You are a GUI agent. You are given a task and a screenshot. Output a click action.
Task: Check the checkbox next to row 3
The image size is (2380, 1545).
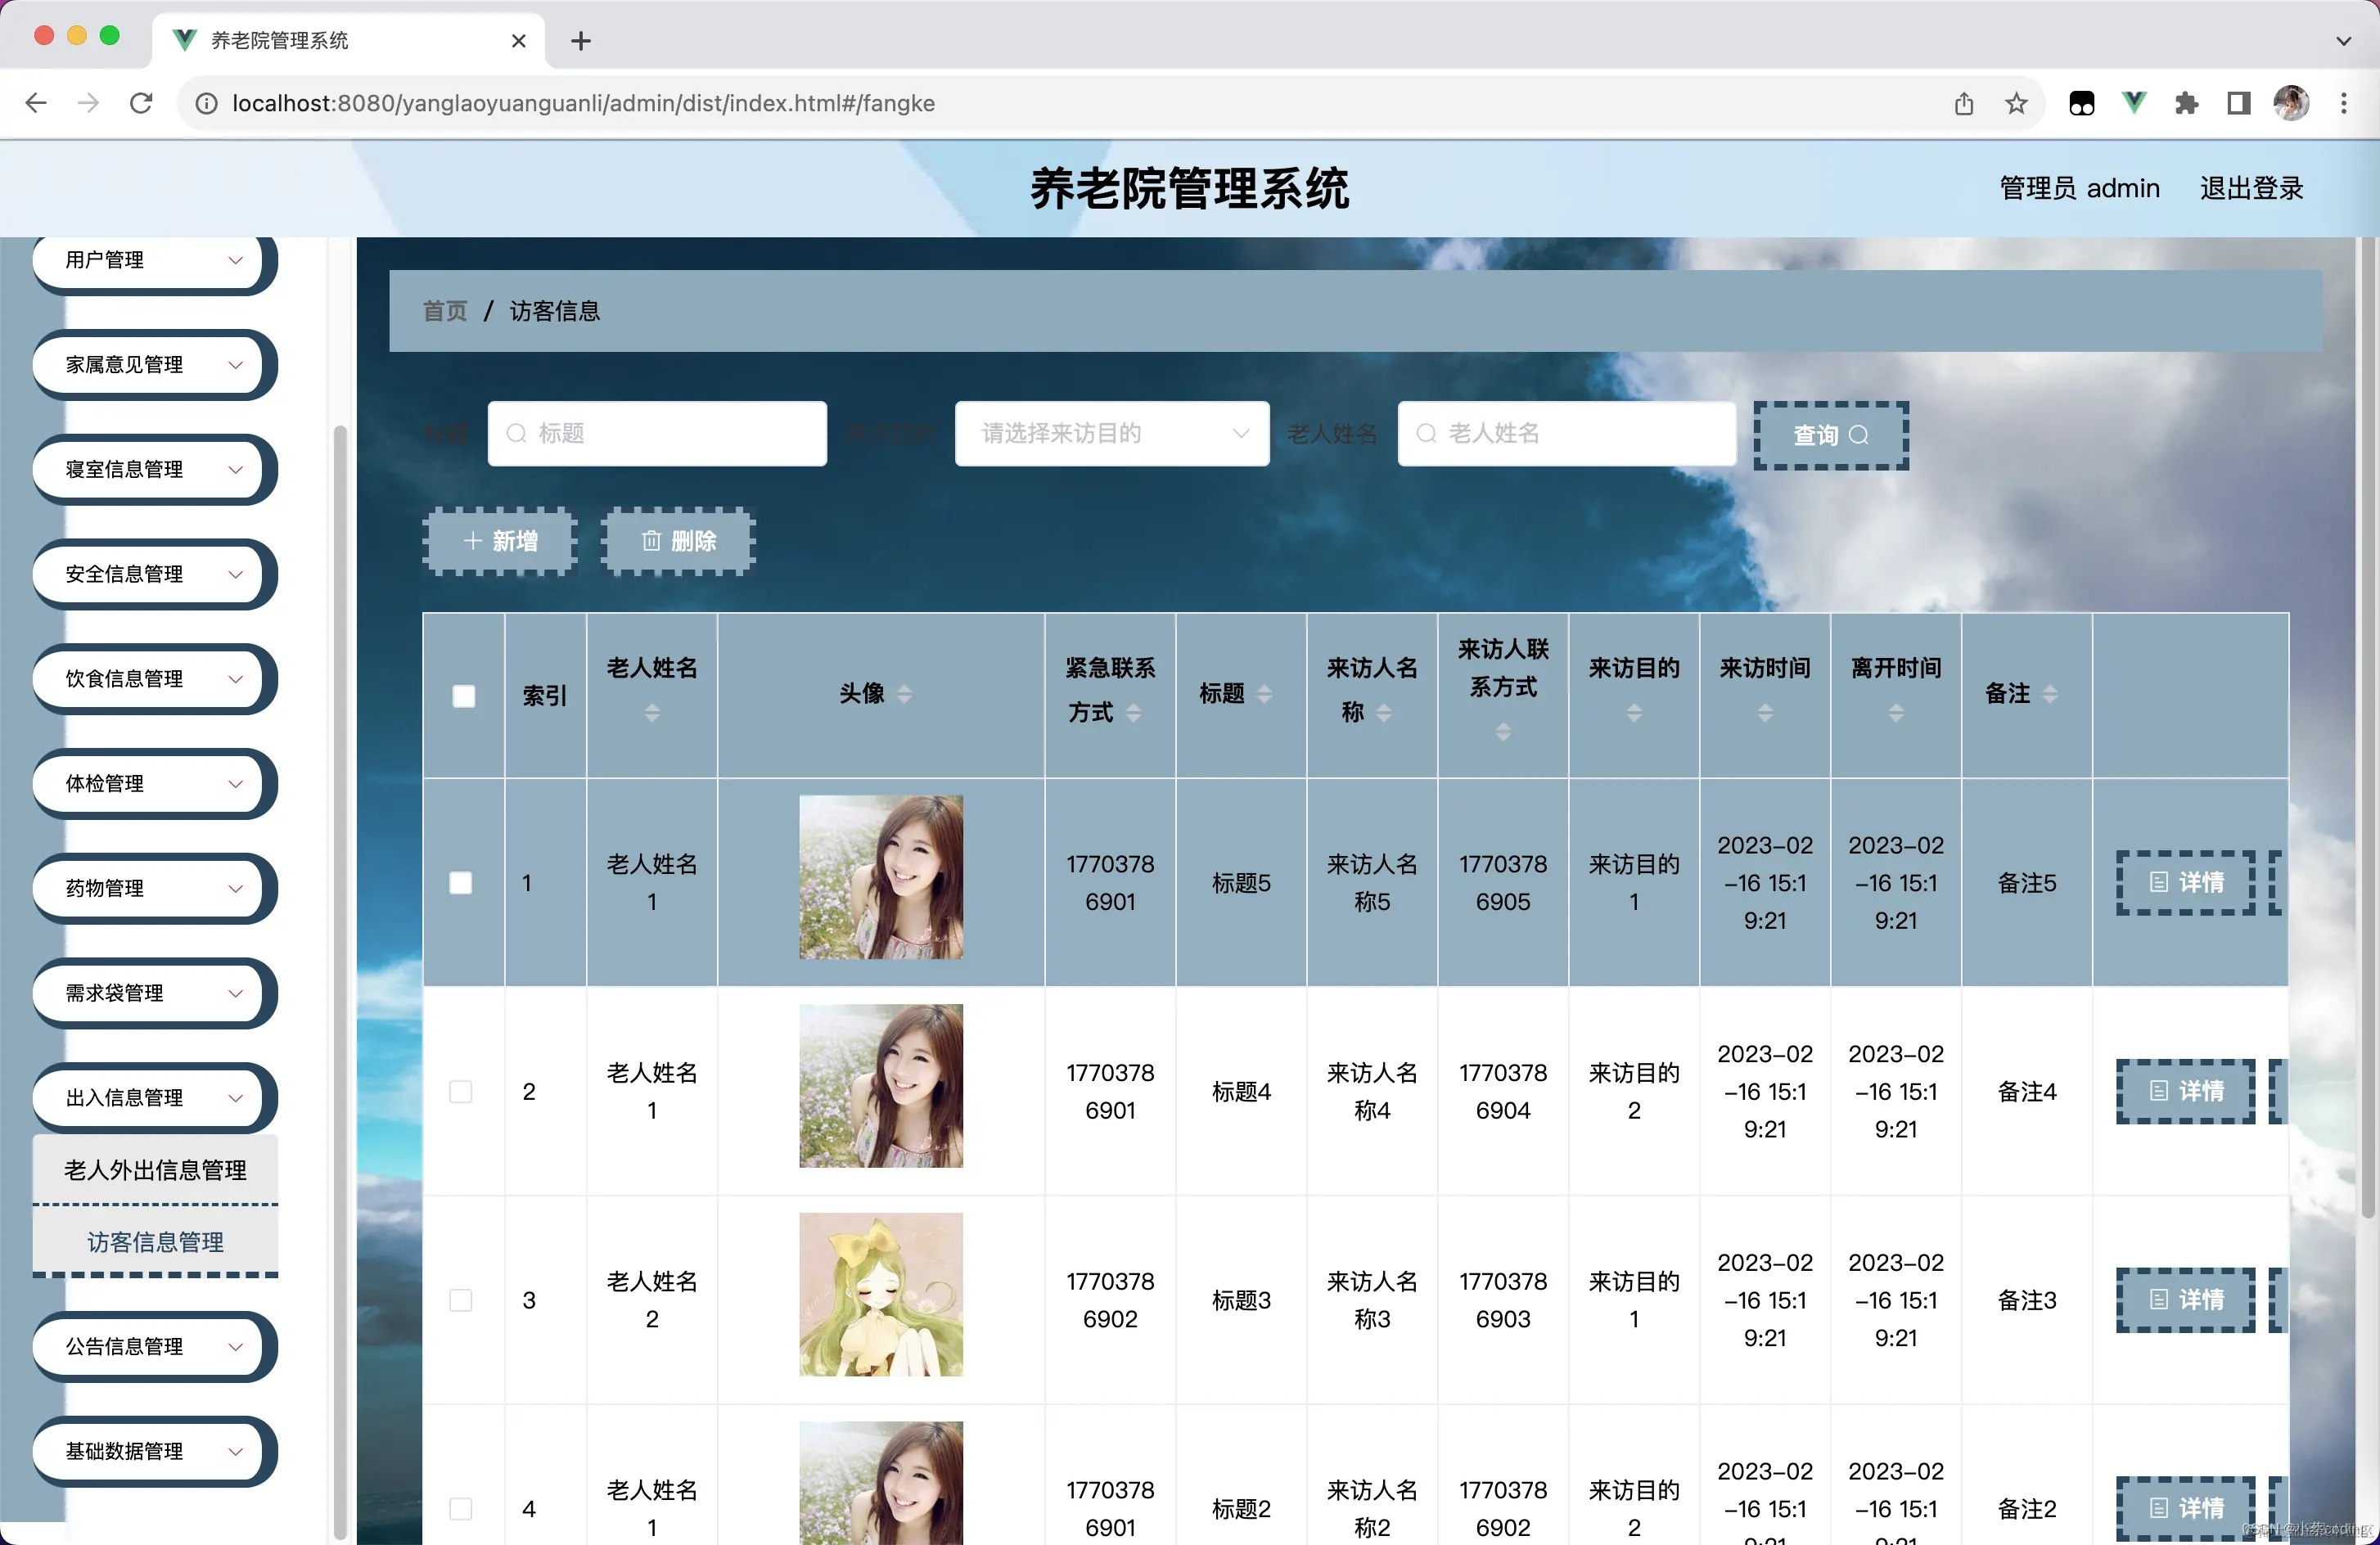(461, 1300)
